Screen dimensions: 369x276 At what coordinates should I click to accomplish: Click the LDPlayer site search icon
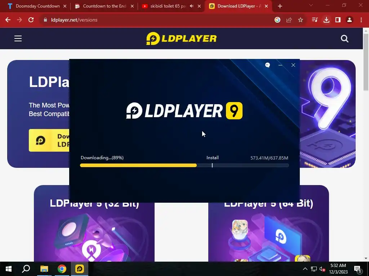[344, 39]
